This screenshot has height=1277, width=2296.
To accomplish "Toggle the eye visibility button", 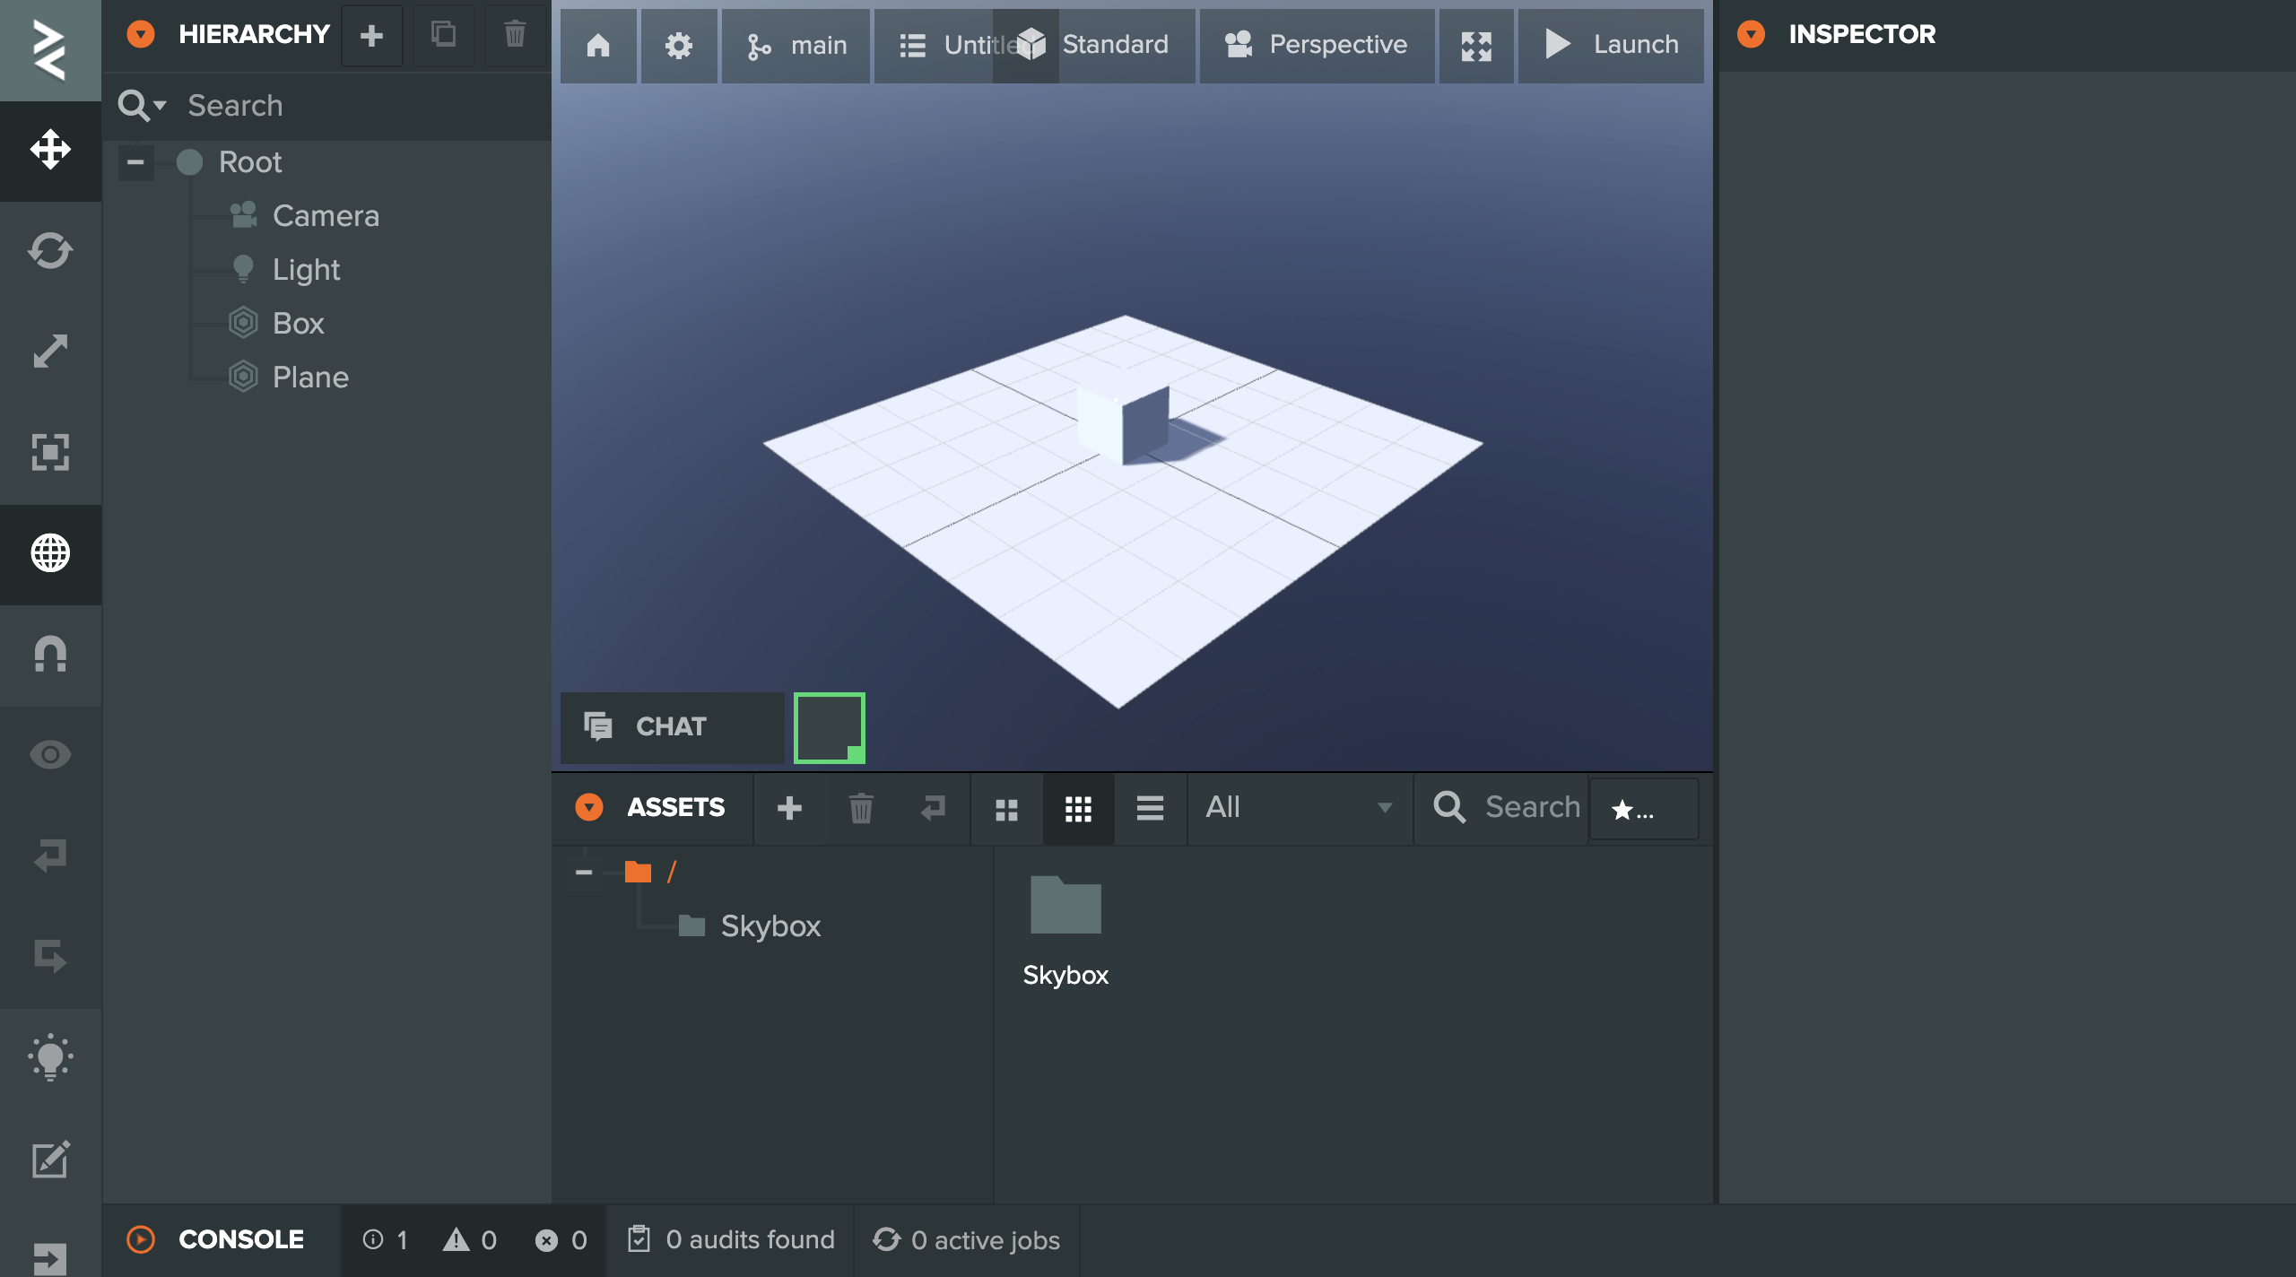I will (50, 755).
